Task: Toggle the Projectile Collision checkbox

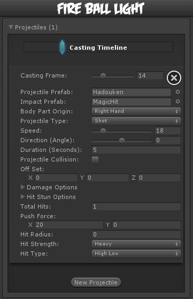Action: click(95, 160)
